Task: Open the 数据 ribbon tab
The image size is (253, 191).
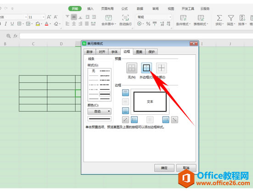Action: (x=140, y=9)
